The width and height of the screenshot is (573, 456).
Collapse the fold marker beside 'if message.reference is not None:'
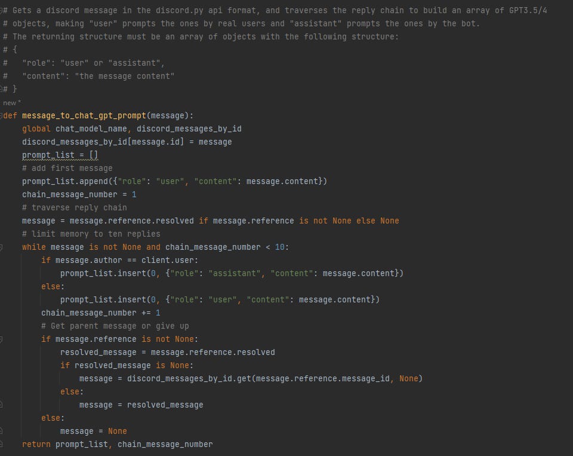(x=1, y=339)
